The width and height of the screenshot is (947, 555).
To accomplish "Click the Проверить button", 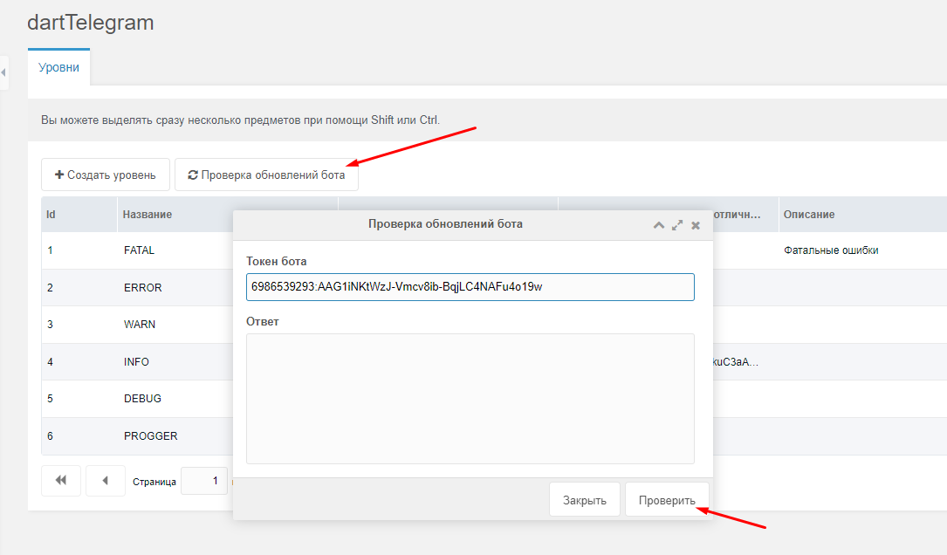I will tap(667, 499).
